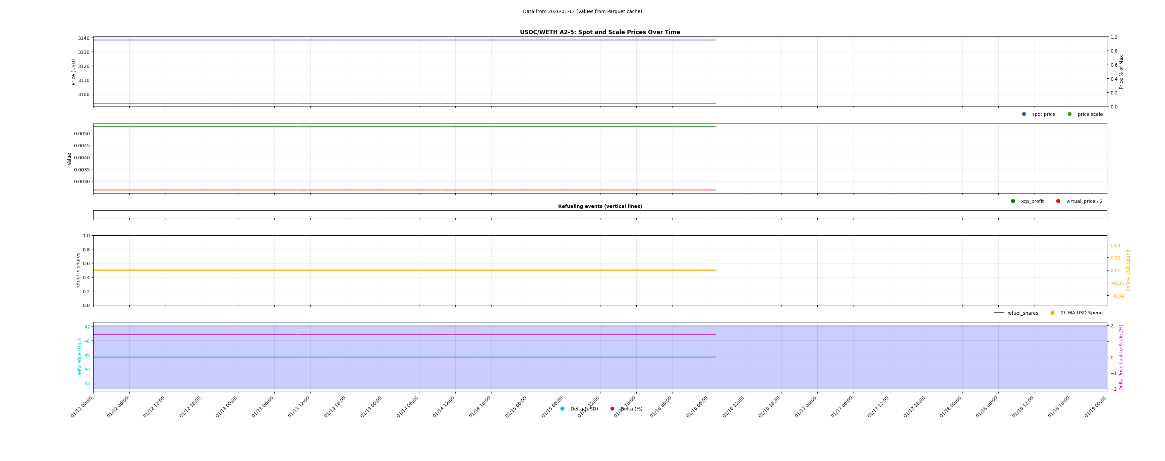Click the 'refuel in shares' y-axis label
The width and height of the screenshot is (1165, 461).
[78, 271]
